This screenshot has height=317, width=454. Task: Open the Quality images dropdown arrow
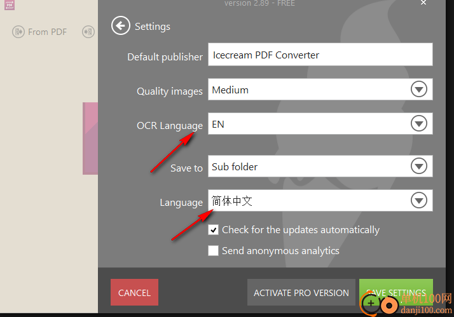coord(418,90)
